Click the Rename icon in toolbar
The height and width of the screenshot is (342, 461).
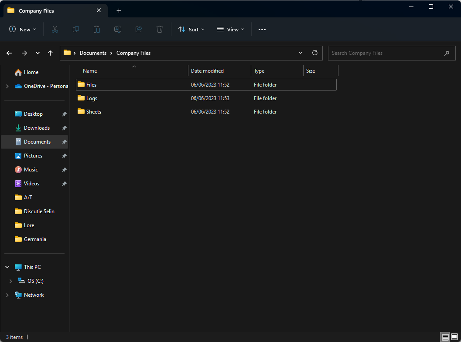pyautogui.click(x=118, y=29)
